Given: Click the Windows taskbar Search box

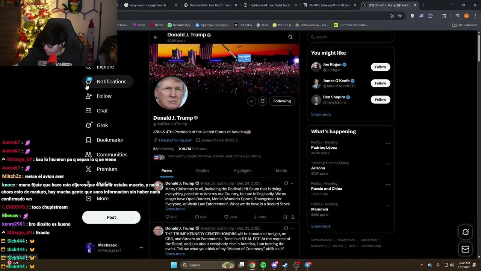Looking at the screenshot, I should 207,265.
